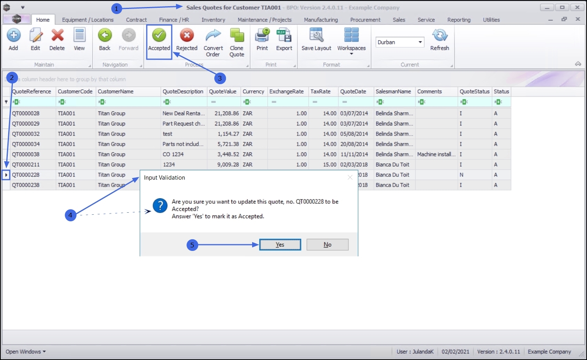The width and height of the screenshot is (587, 360).
Task: Click the Edit pencil icon
Action: (36, 35)
